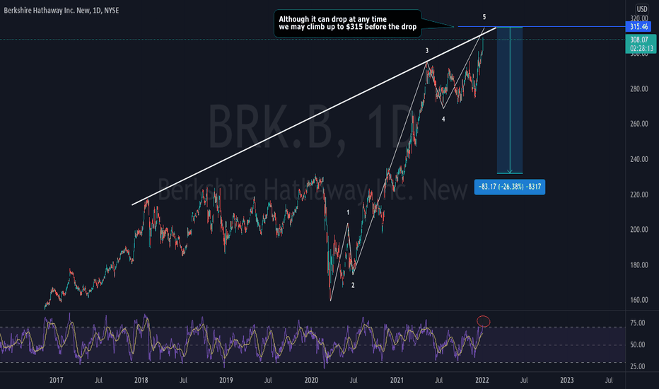
Task: Click the USD currency label
Action: 642,8
